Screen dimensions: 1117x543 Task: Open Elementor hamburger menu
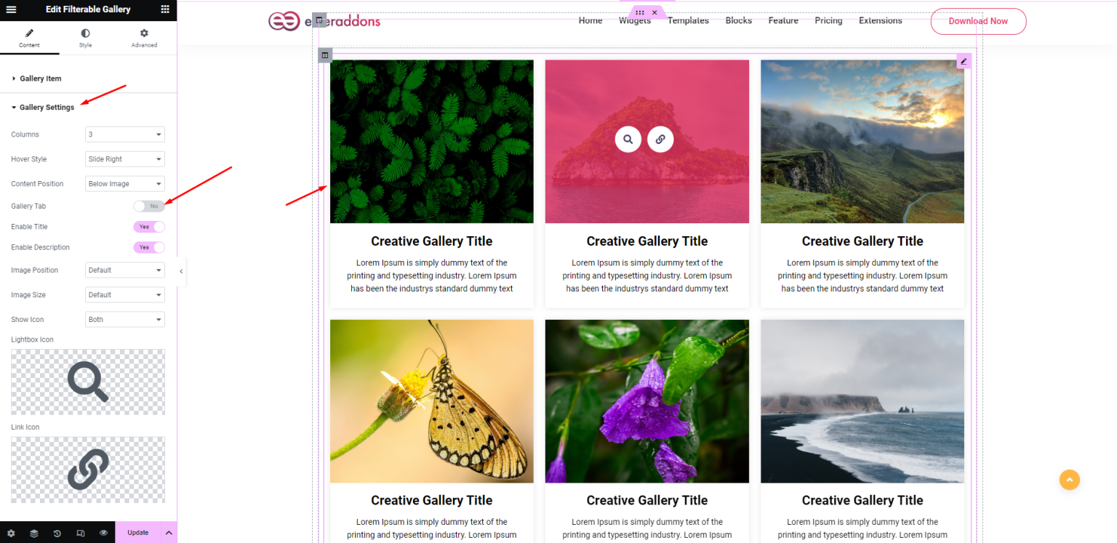point(11,9)
